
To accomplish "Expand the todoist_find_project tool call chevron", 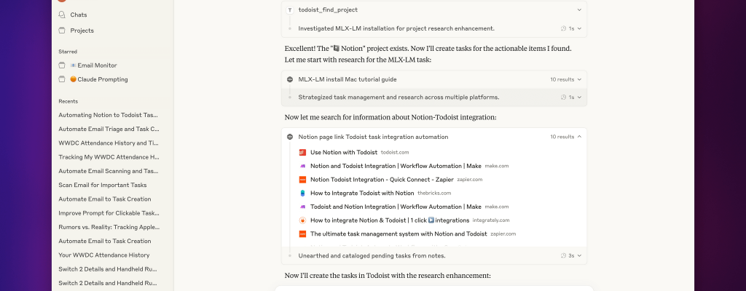I will 579,10.
